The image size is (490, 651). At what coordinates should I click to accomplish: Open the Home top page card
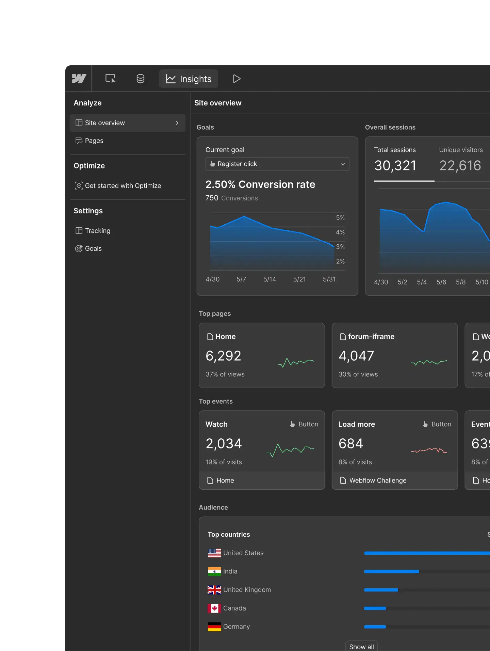(x=262, y=355)
